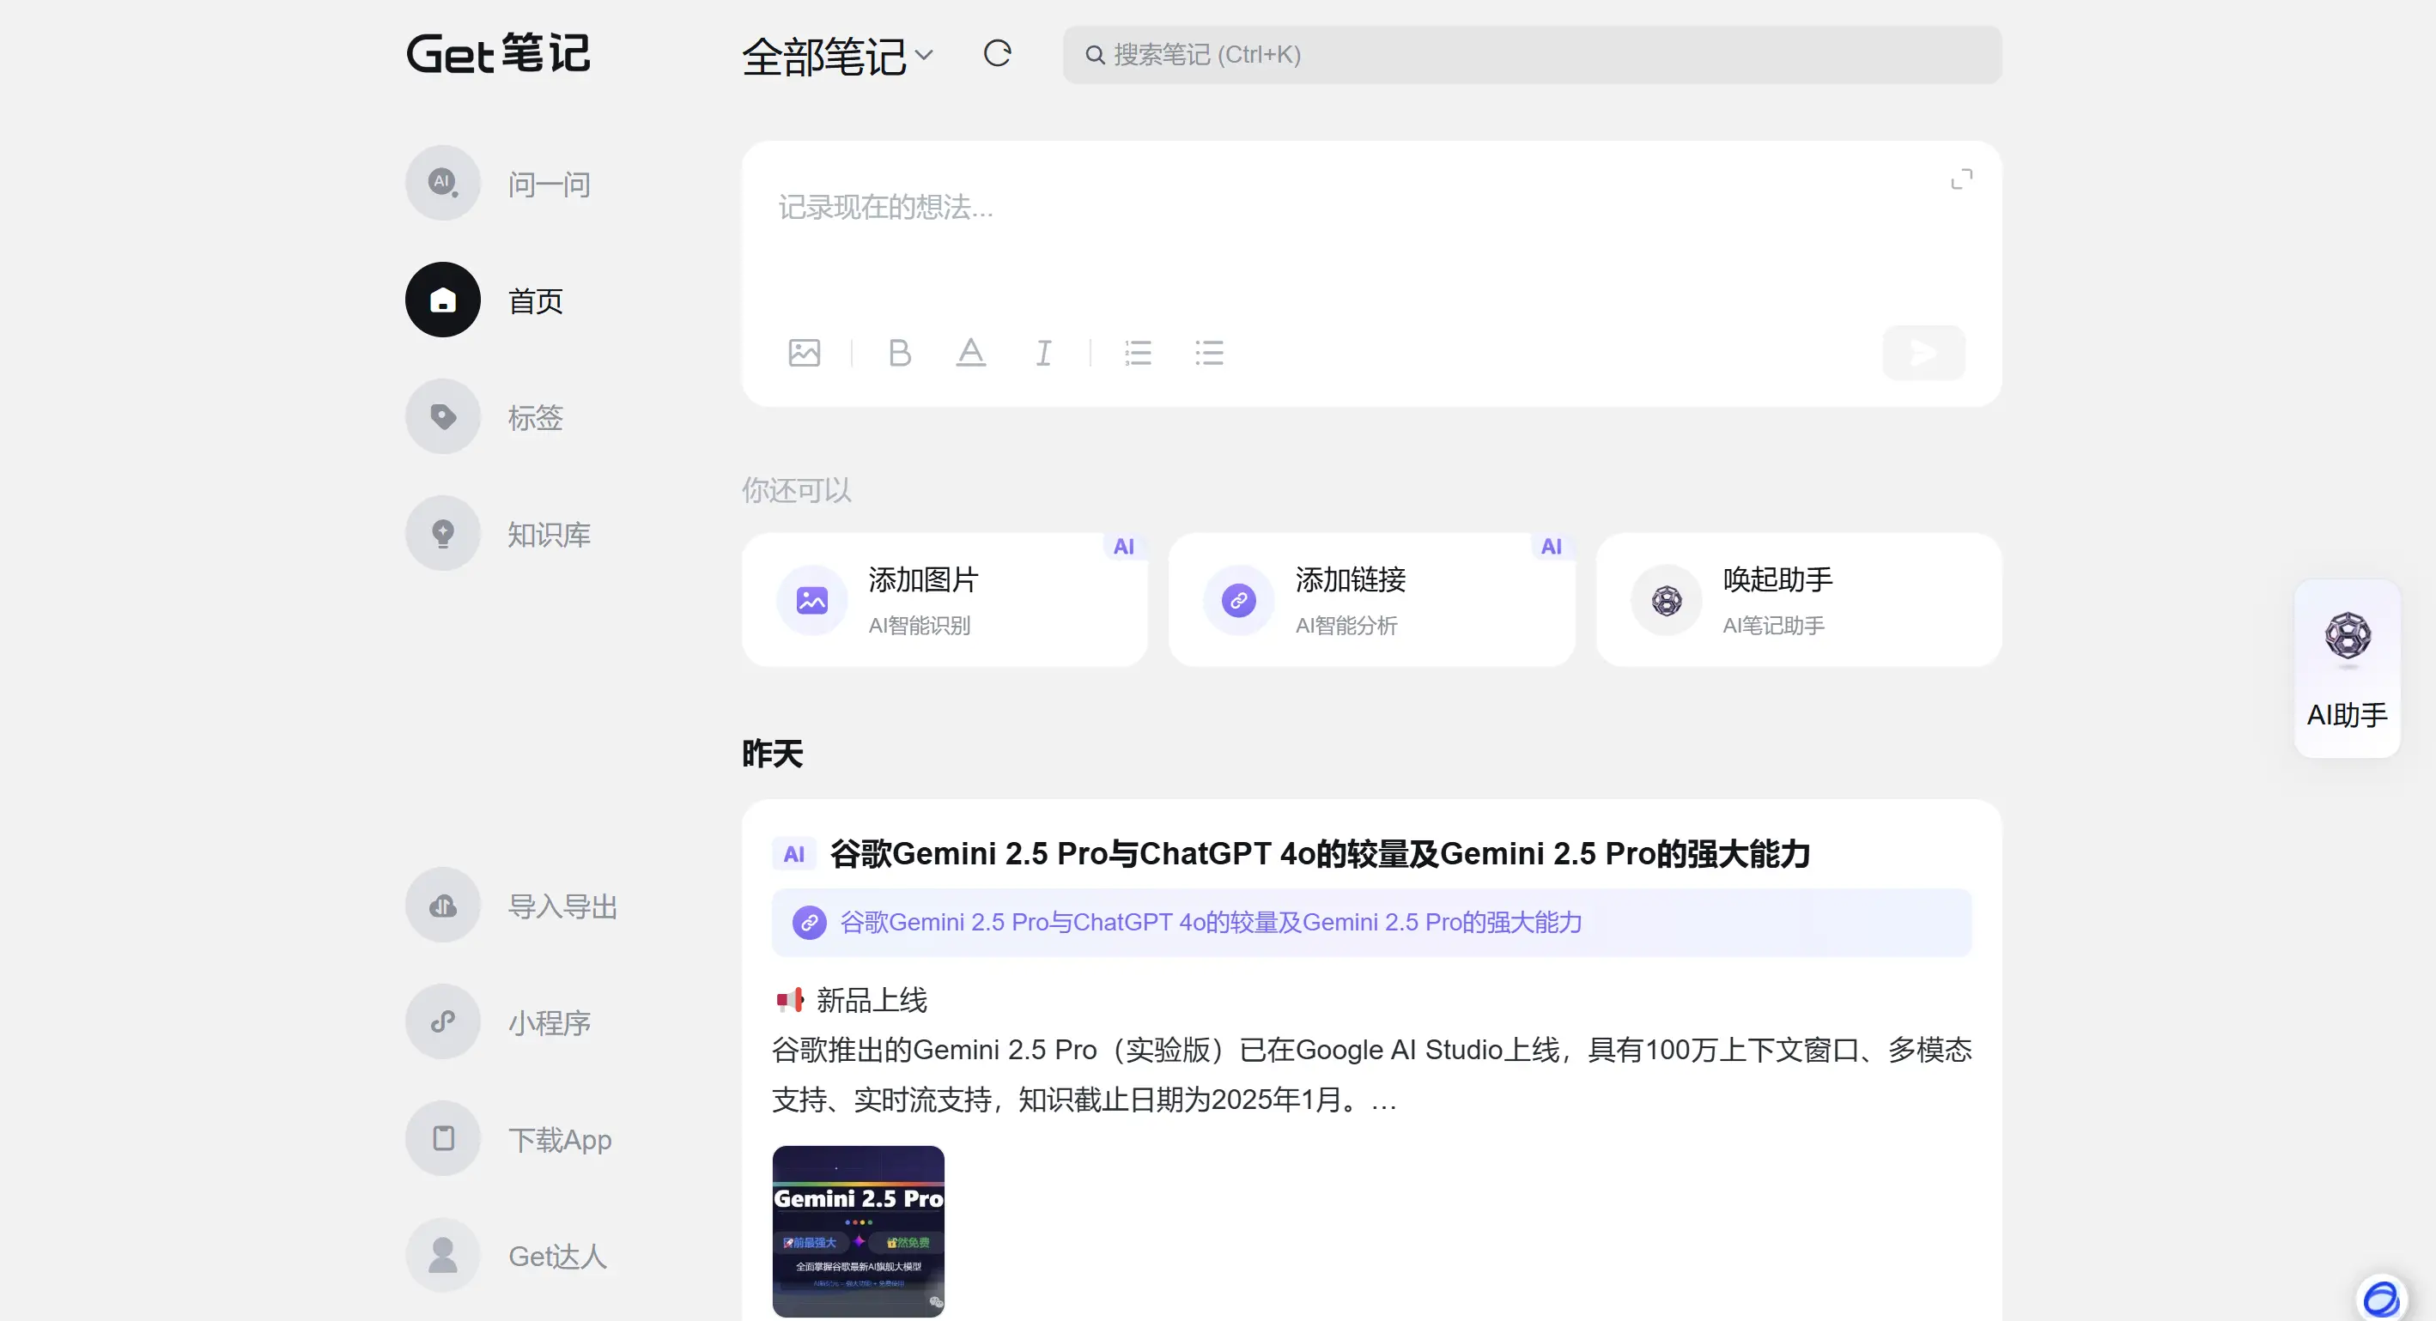This screenshot has width=2436, height=1321.
Task: Click the 新品上线 heading text
Action: click(871, 999)
